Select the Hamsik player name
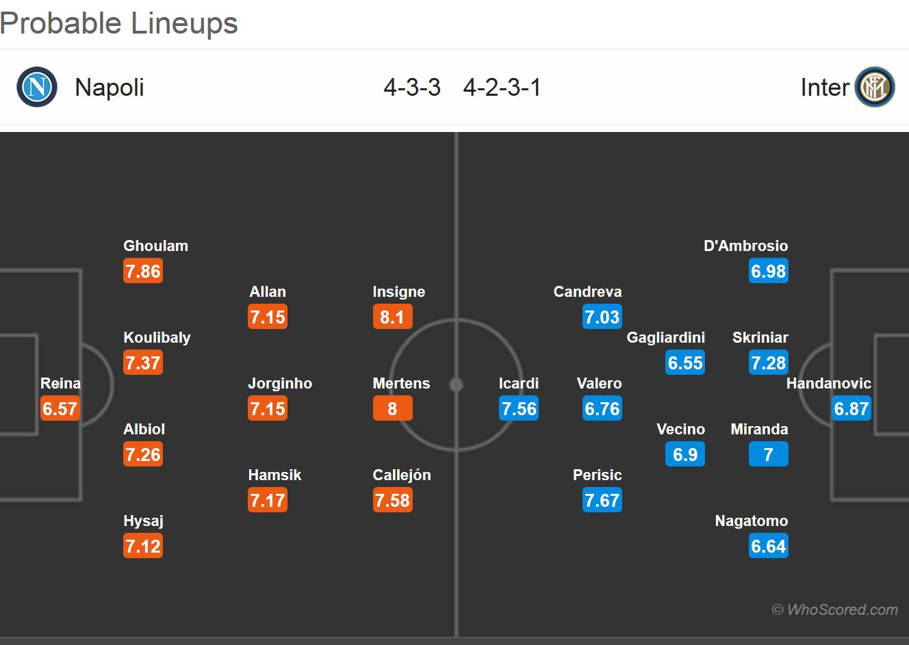 [x=274, y=475]
